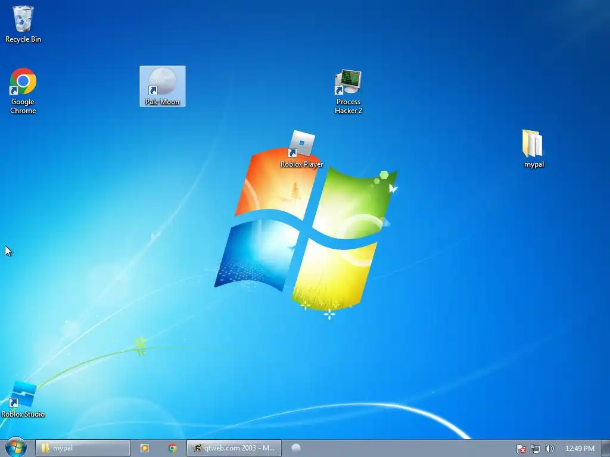Switch to the qtweb.com 2003 taskbar window
The height and width of the screenshot is (457, 610).
click(234, 448)
